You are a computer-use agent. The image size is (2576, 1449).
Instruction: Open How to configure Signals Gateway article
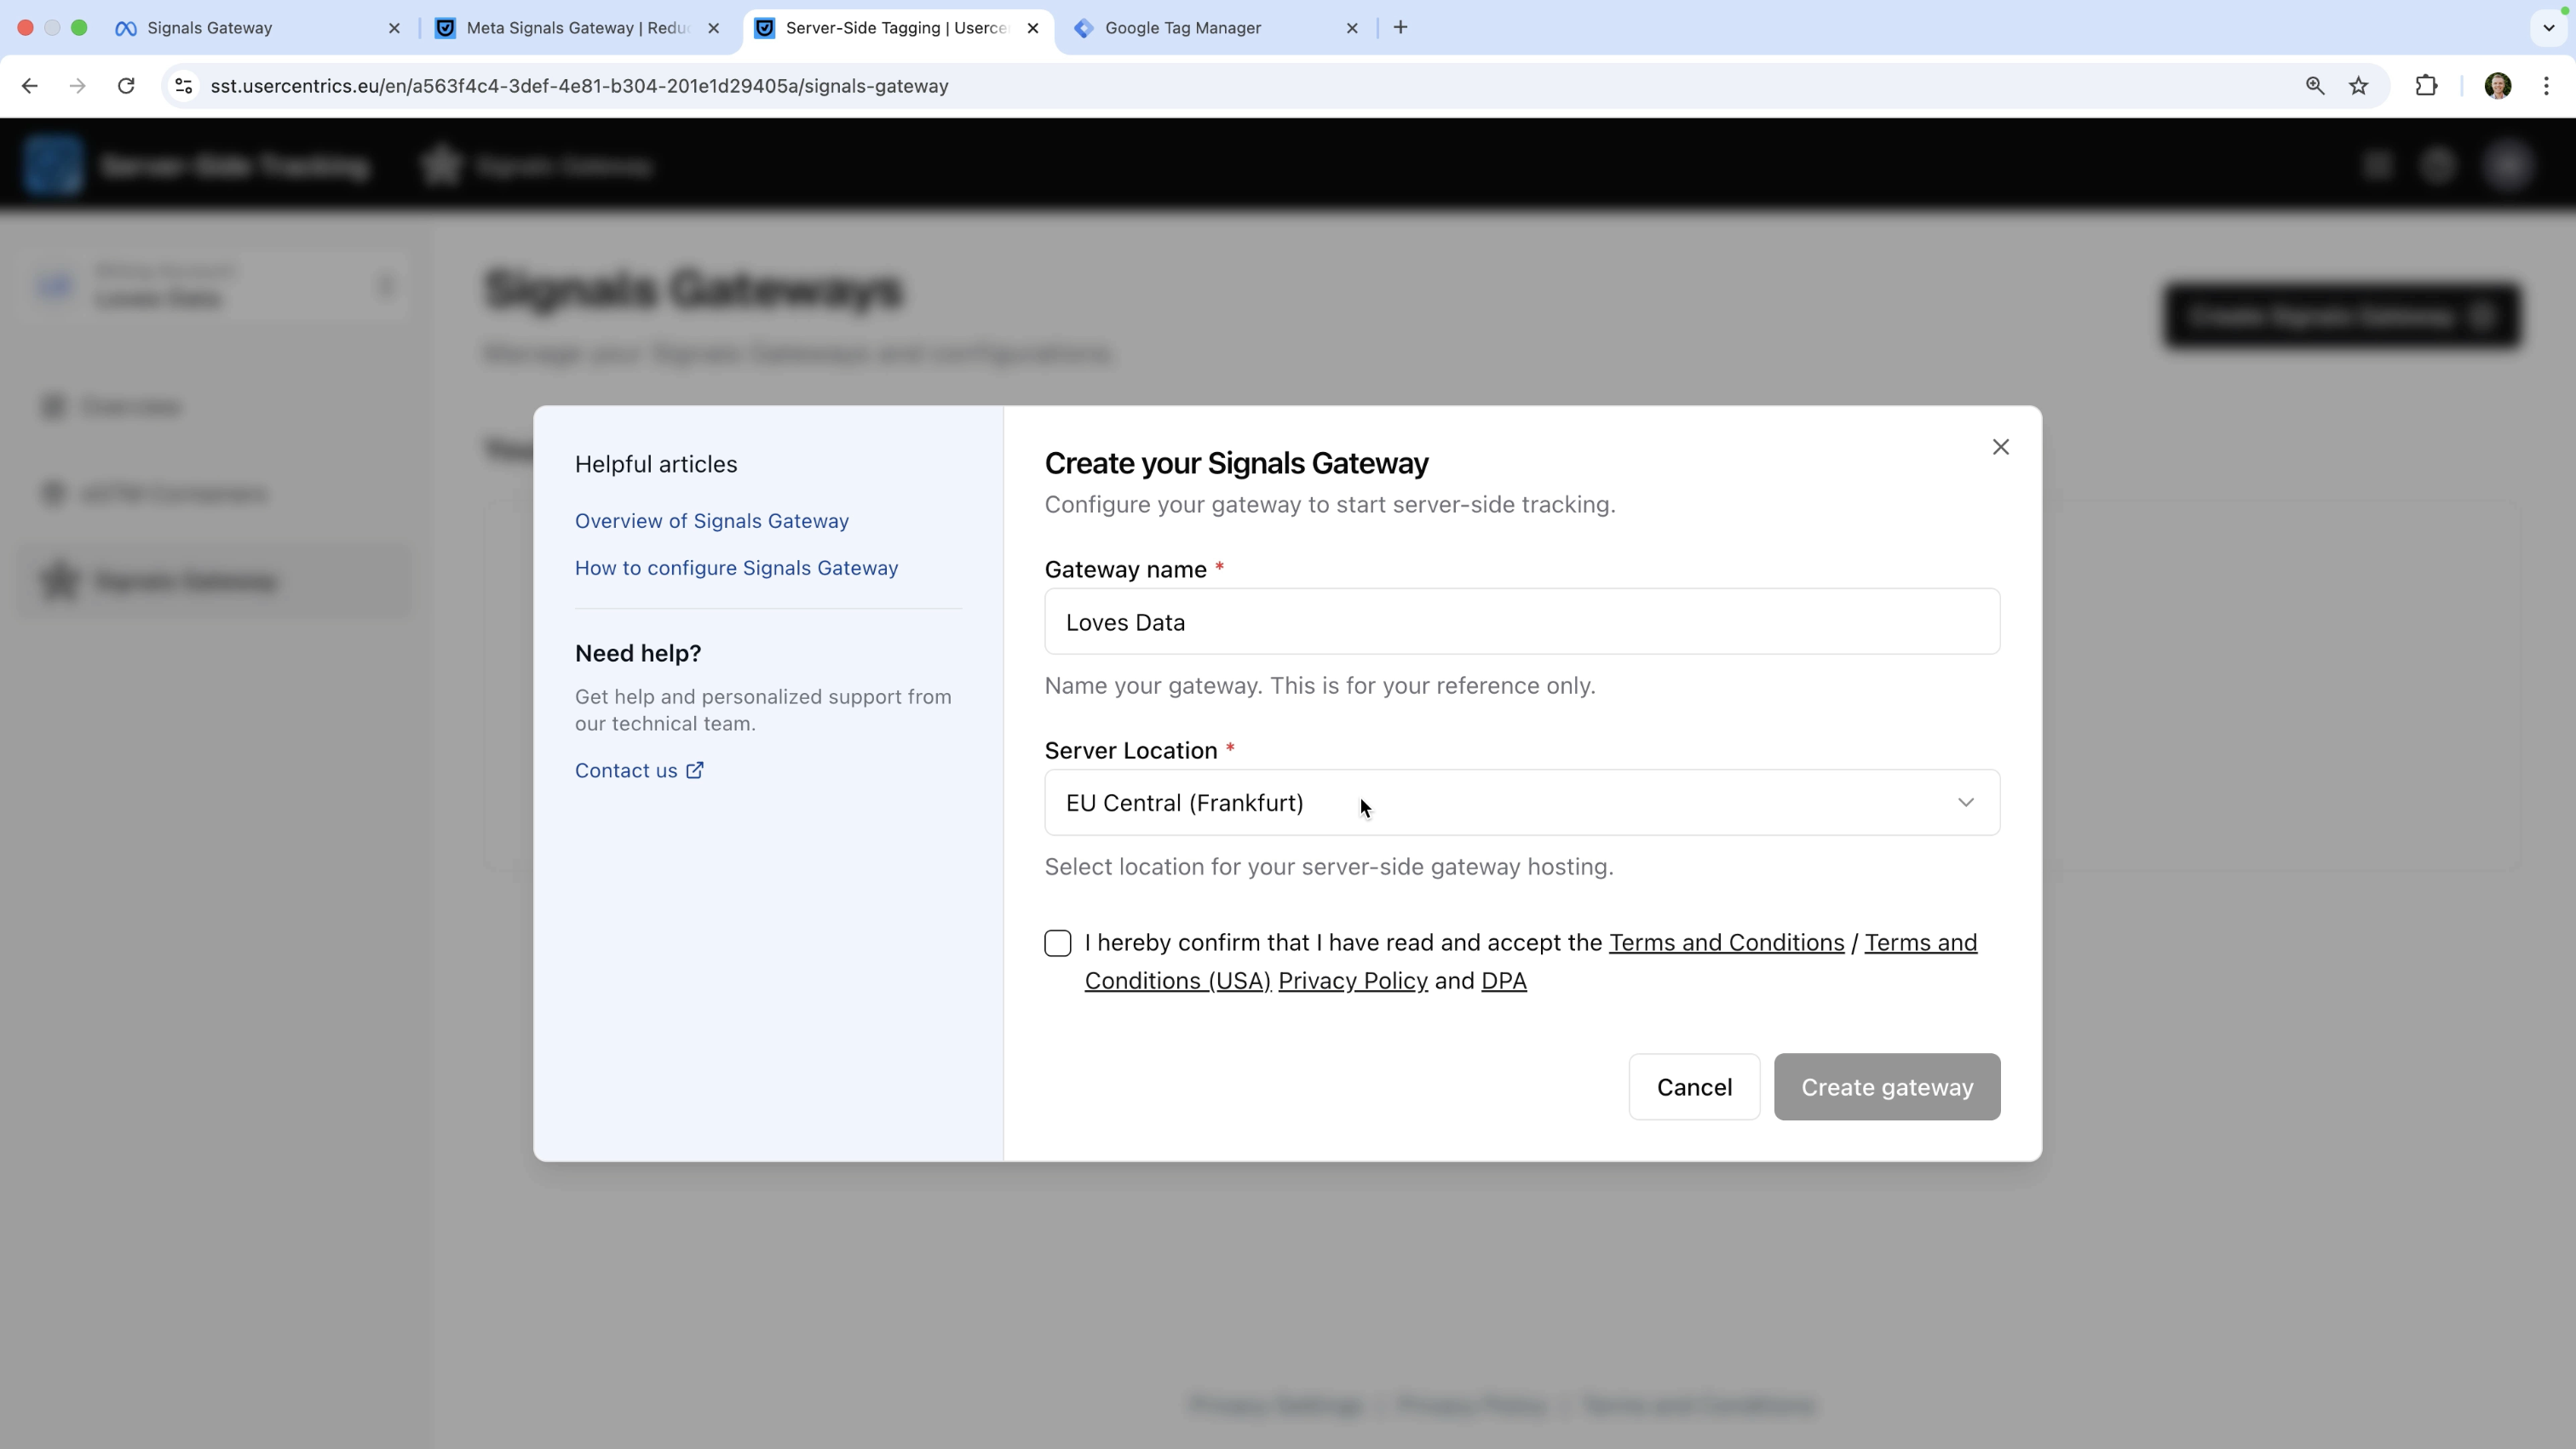737,568
